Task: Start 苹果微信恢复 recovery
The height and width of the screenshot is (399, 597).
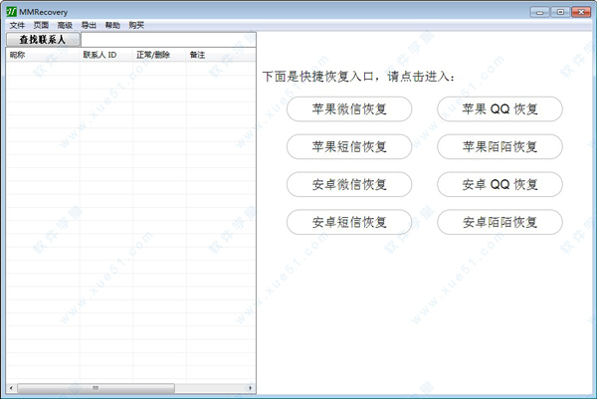Action: (349, 109)
